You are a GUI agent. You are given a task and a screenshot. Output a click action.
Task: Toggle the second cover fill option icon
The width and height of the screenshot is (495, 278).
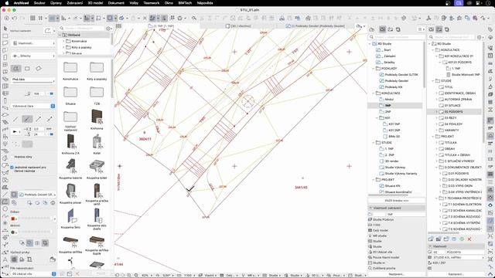point(29,243)
